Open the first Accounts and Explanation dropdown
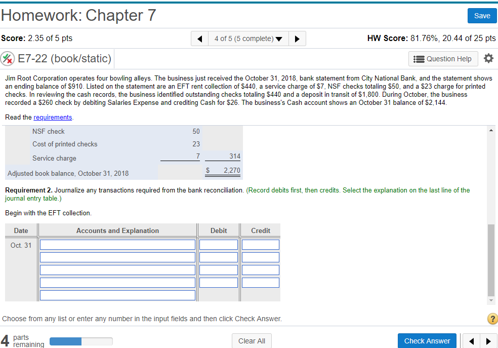Image resolution: width=498 pixels, height=348 pixels. 117,244
